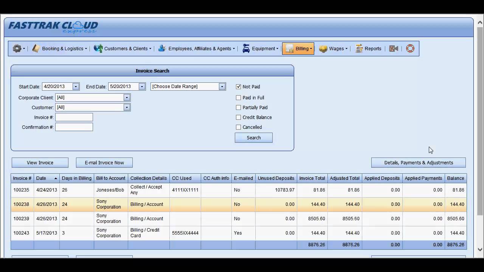Click E-mail Invoice Now button
The width and height of the screenshot is (484, 272).
[104, 162]
